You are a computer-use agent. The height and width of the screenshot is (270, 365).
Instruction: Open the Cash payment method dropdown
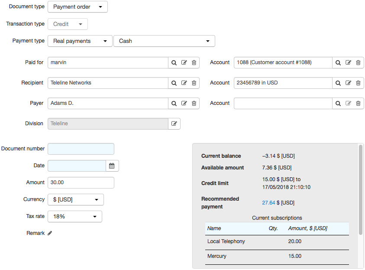[164, 41]
